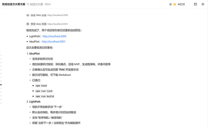
Task: Click the line 继续完成了，两个项目现在都已经重新启动预览
Action: point(54,30)
